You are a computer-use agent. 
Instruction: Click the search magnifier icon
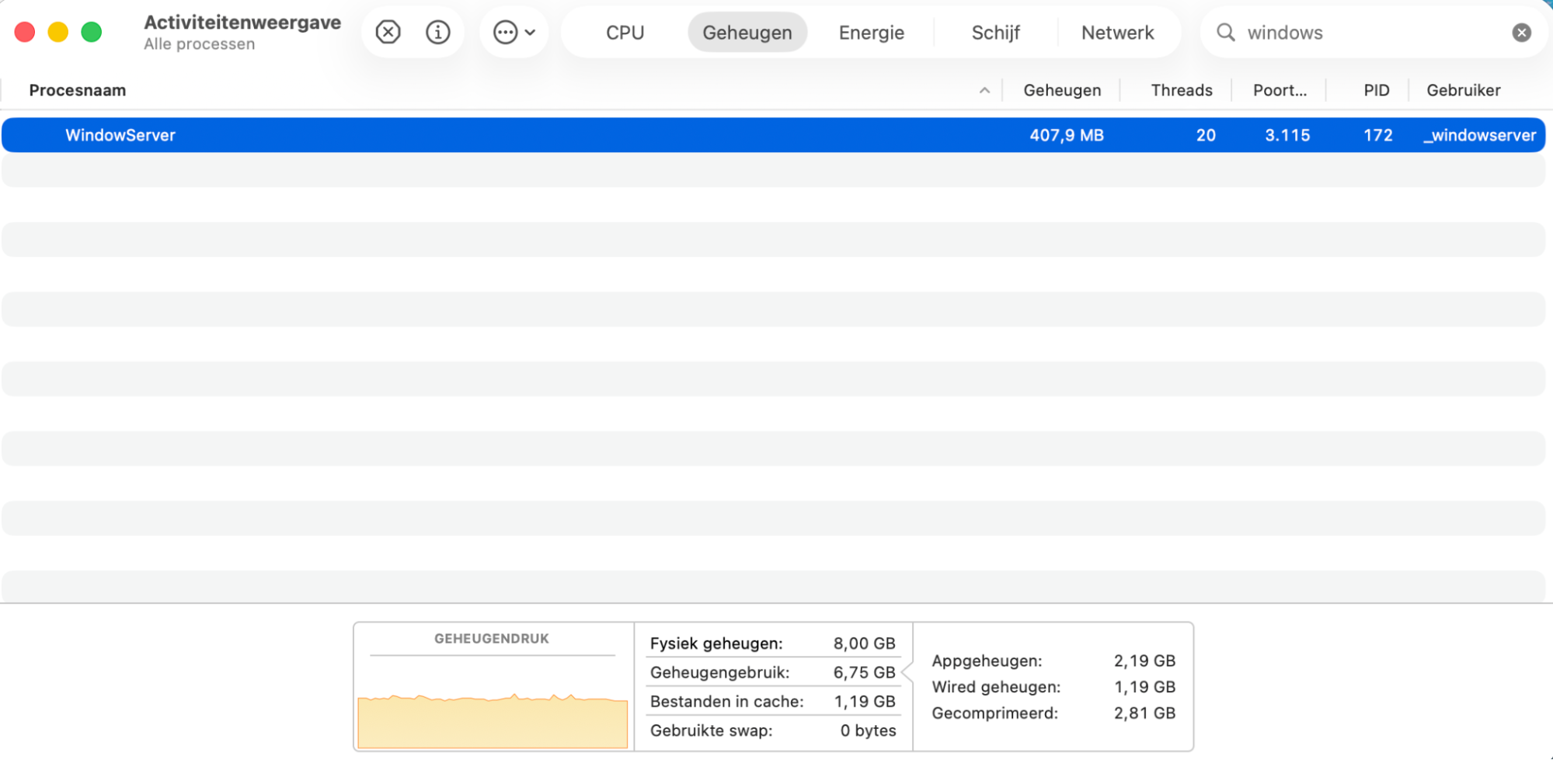(1225, 33)
